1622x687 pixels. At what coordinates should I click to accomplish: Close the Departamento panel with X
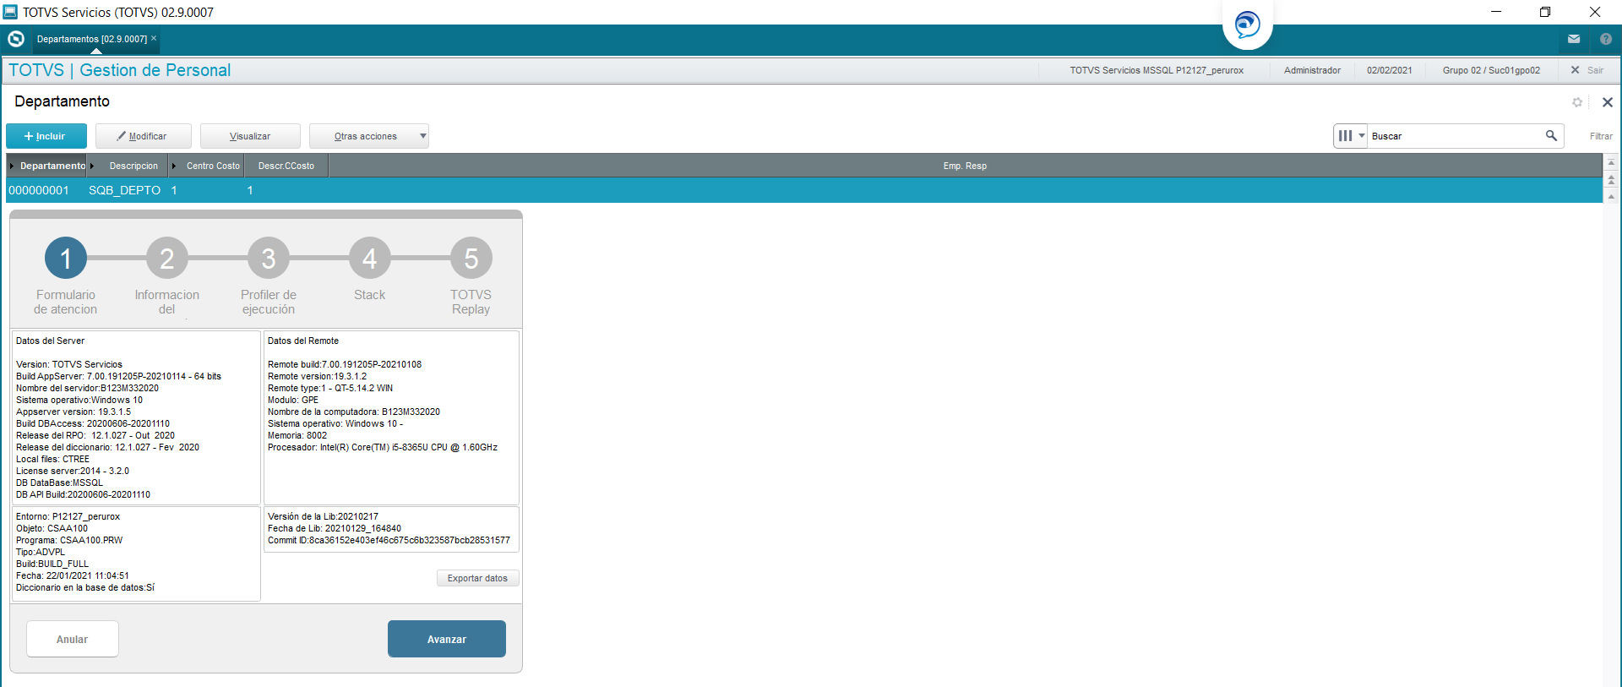[x=1608, y=102]
